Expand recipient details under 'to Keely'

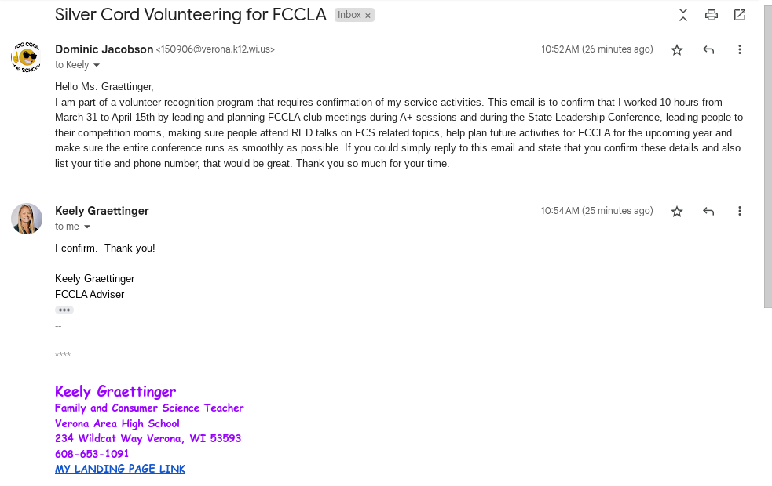97,65
